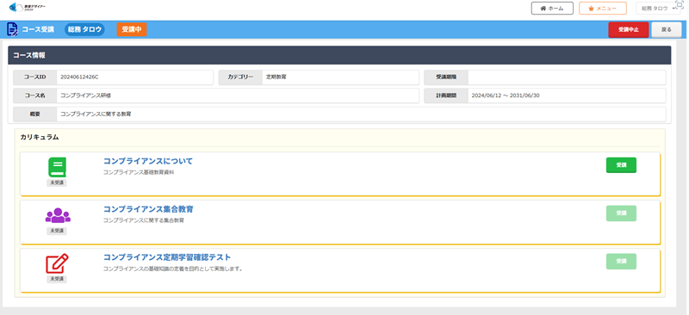Viewport: 689px width, 315px height.
Task: Click the disabled 受講 button for 集合教育
Action: (x=621, y=213)
